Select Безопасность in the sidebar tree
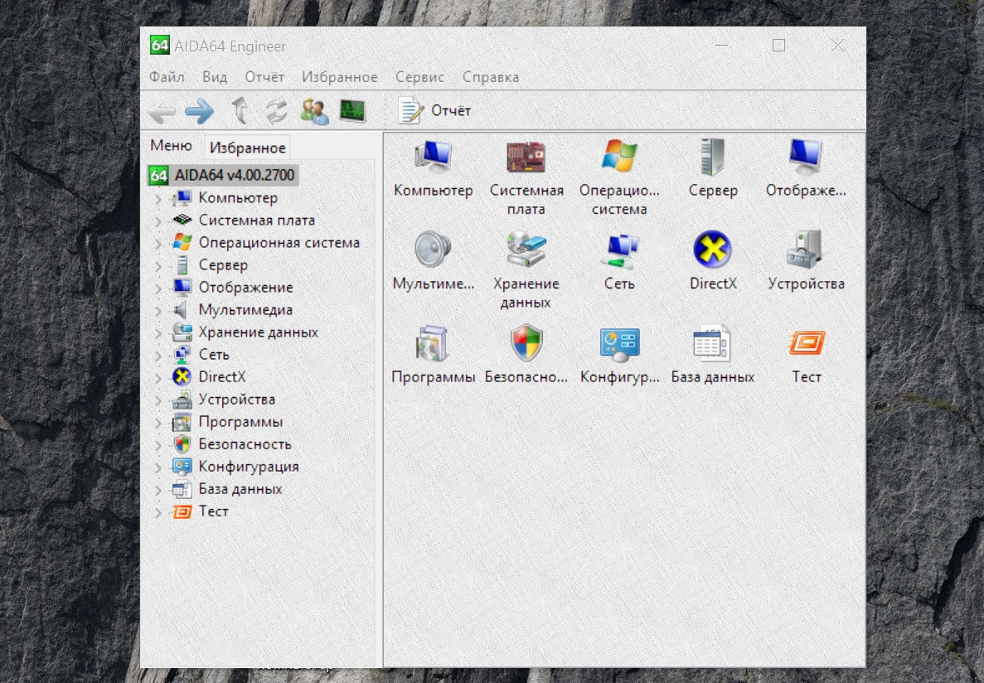This screenshot has width=984, height=683. tap(245, 443)
